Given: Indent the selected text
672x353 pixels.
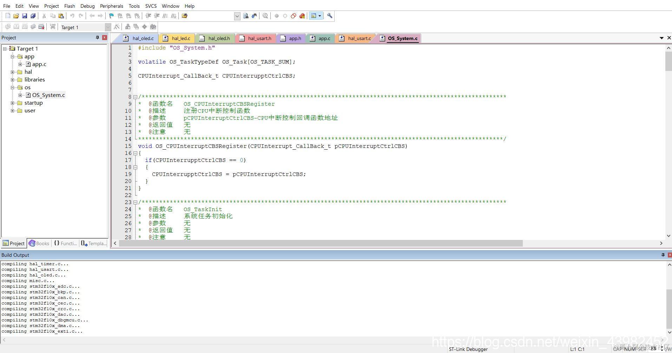Looking at the screenshot, I should tap(148, 16).
